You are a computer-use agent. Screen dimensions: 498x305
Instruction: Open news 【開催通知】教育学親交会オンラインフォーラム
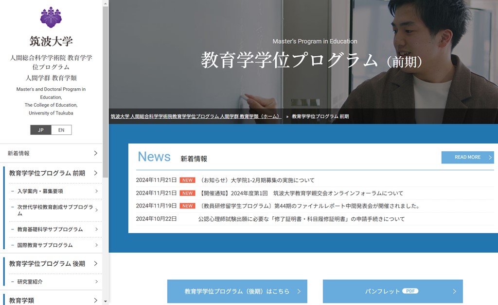pos(301,193)
